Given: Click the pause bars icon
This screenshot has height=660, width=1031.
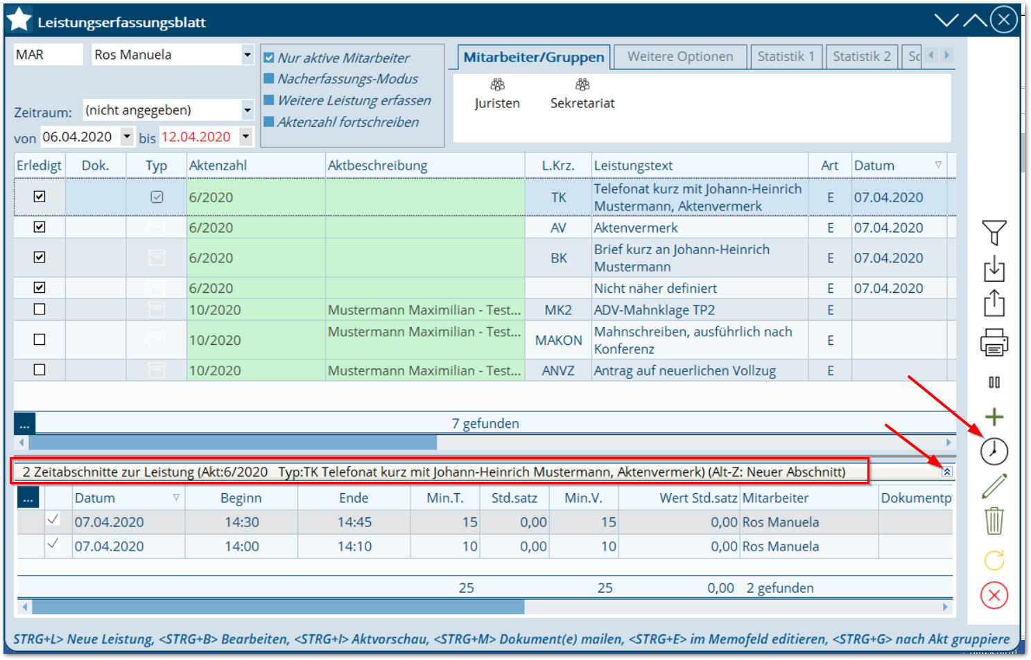Looking at the screenshot, I should coord(994,382).
